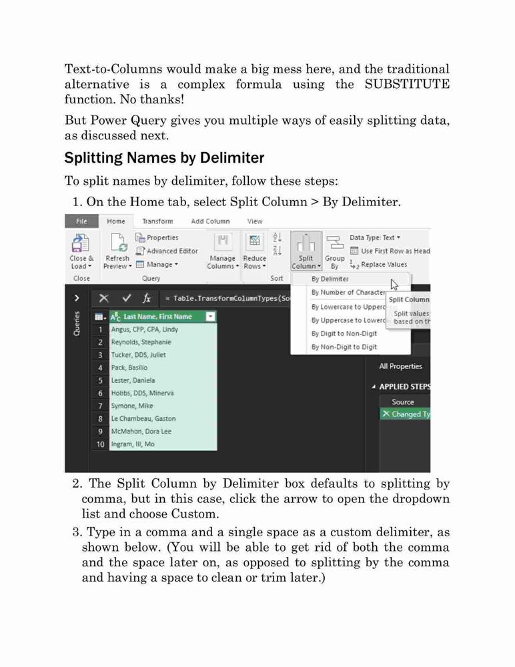Select cell Ingram, III, Mo
This screenshot has height=667, width=515.
click(163, 444)
